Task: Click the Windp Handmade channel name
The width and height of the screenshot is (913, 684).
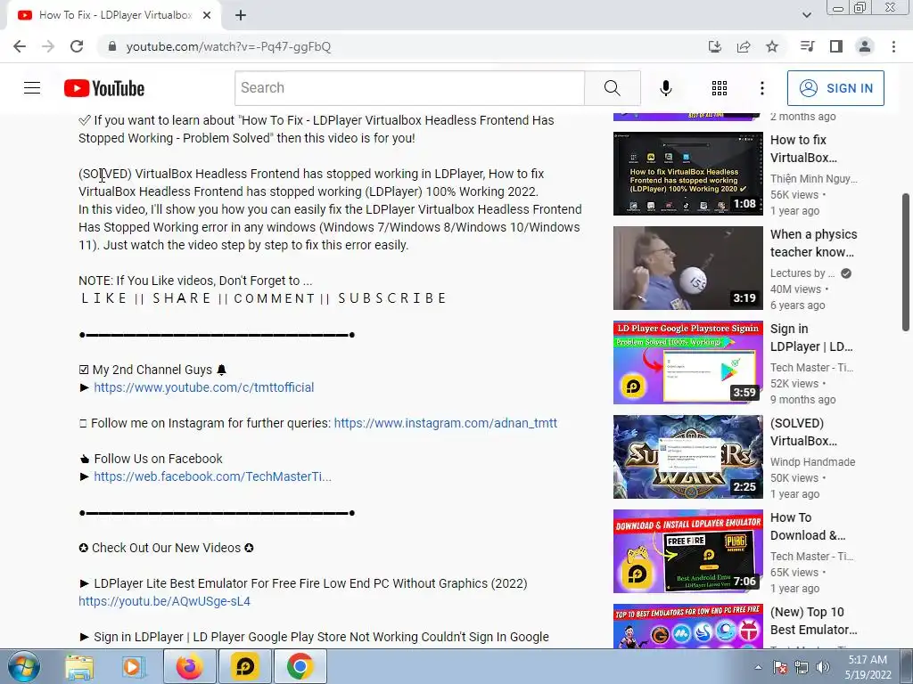Action: (x=812, y=462)
